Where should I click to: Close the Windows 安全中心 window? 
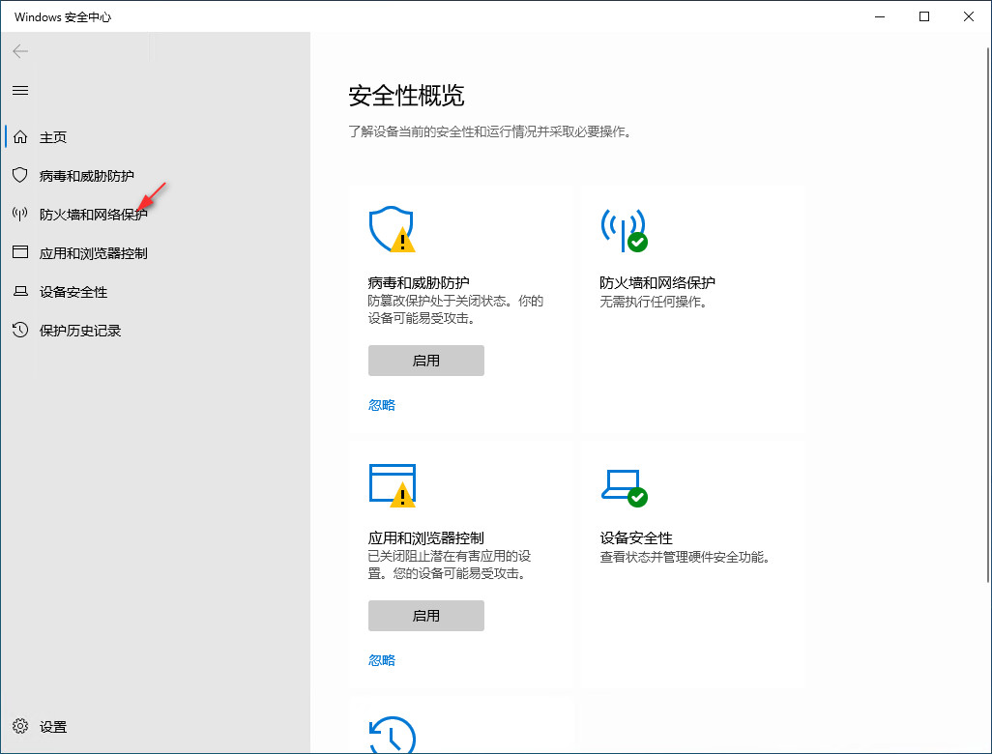coord(969,16)
